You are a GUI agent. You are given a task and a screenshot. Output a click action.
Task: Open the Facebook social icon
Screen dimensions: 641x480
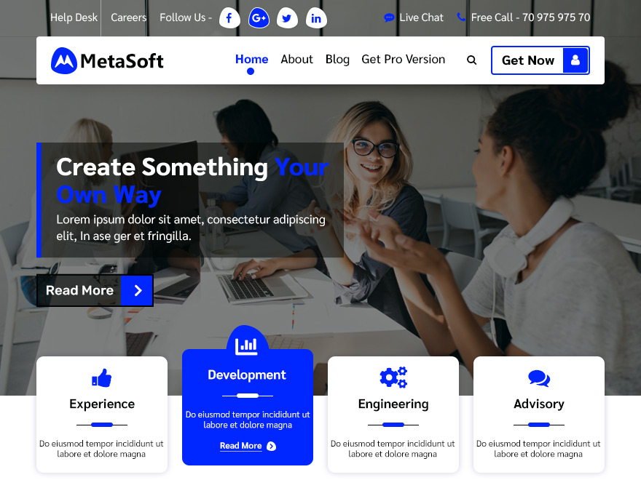point(229,18)
